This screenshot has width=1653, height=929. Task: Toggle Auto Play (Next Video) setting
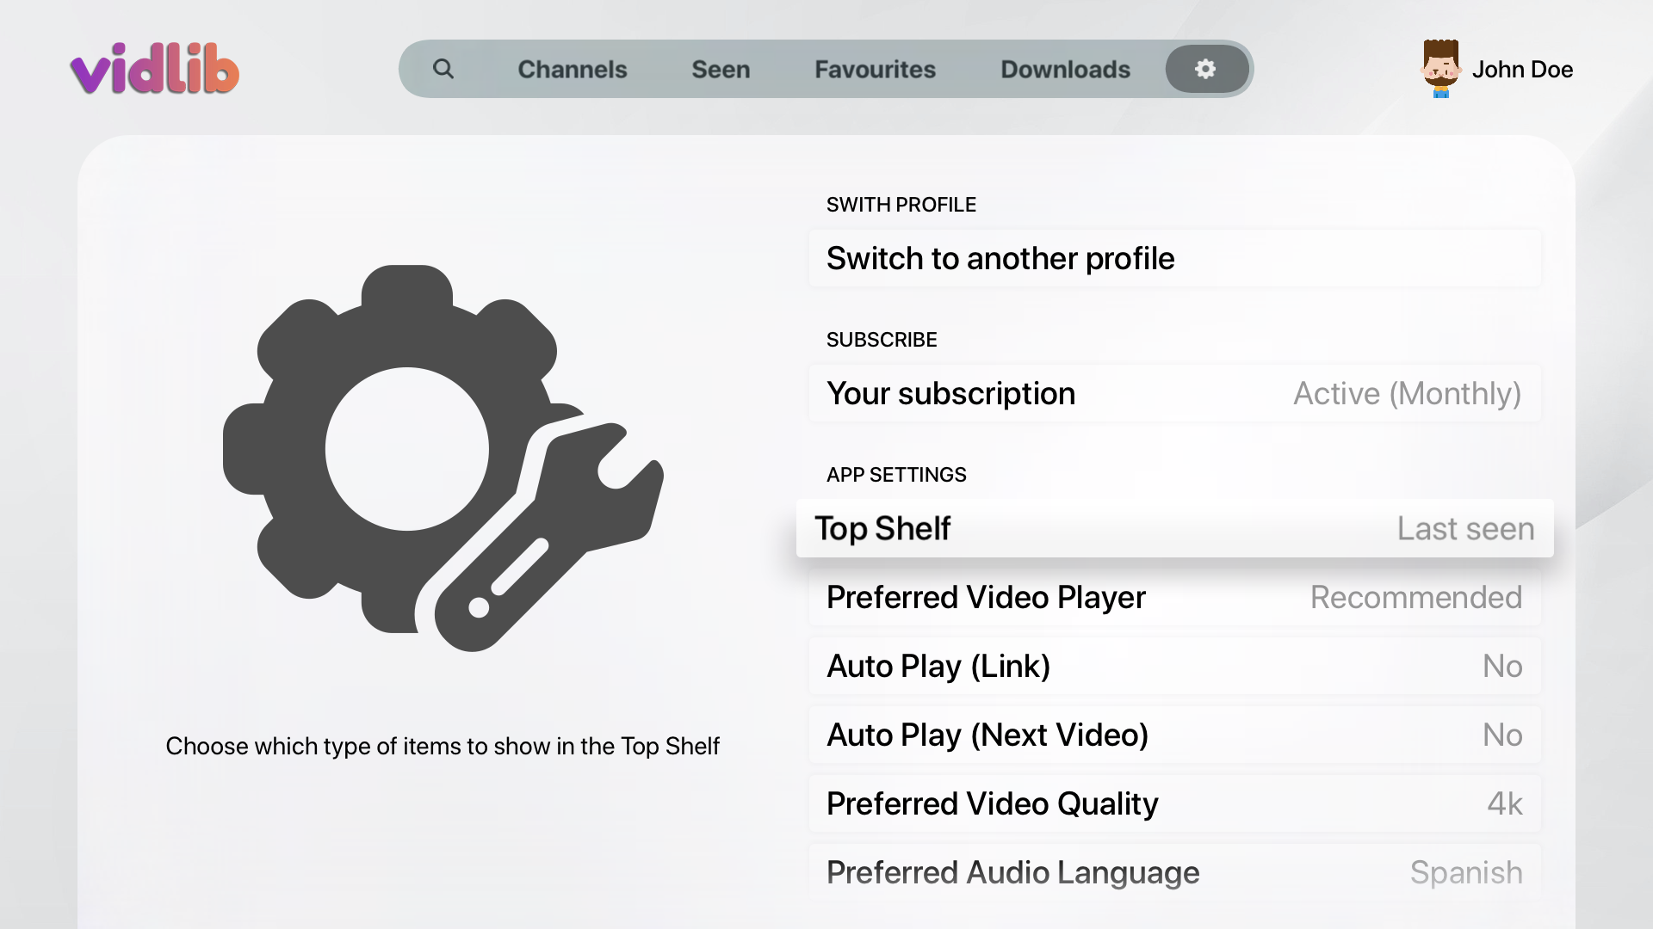[x=1175, y=735]
